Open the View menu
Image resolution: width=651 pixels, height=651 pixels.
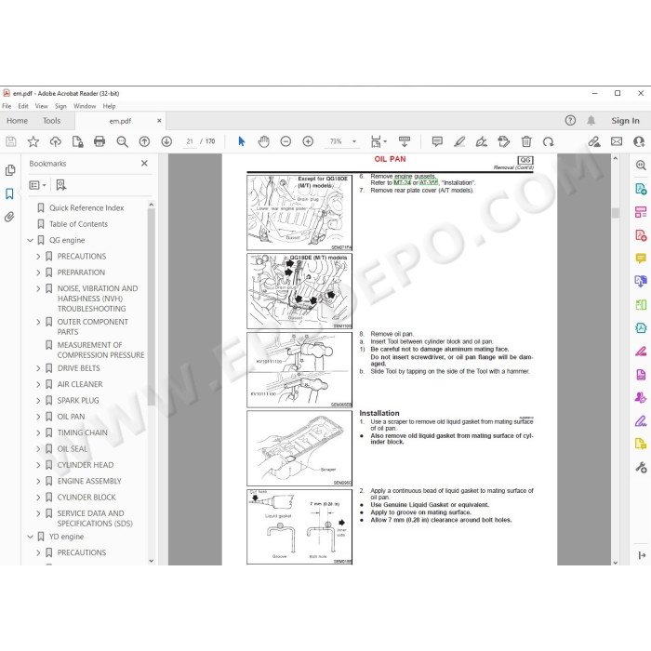(42, 106)
